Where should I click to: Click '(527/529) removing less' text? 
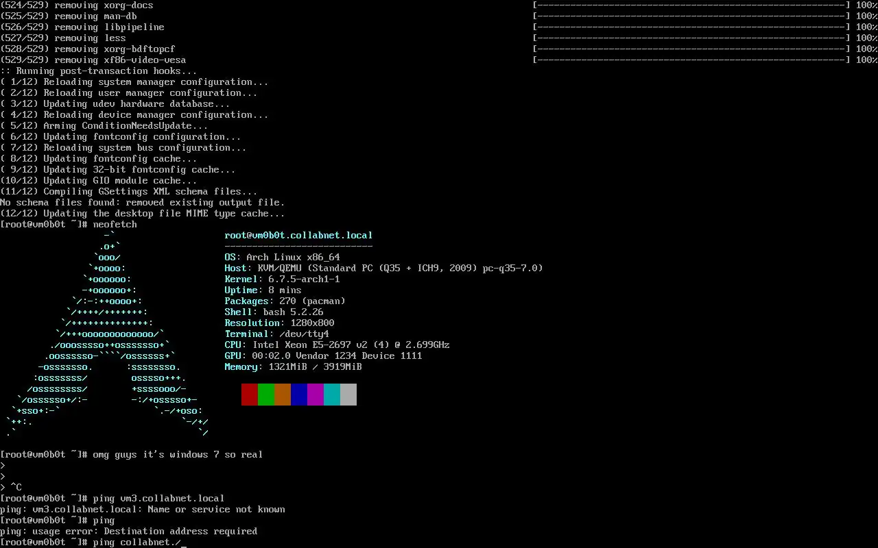[x=63, y=38]
